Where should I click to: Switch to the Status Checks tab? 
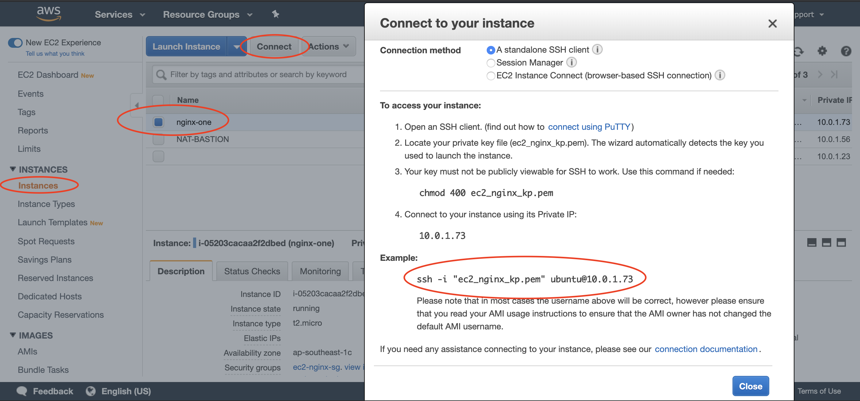point(252,271)
